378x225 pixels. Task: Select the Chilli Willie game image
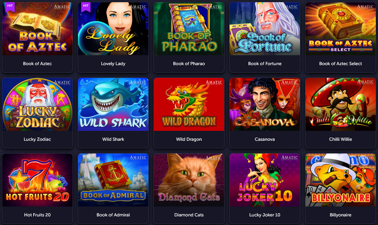click(x=340, y=104)
